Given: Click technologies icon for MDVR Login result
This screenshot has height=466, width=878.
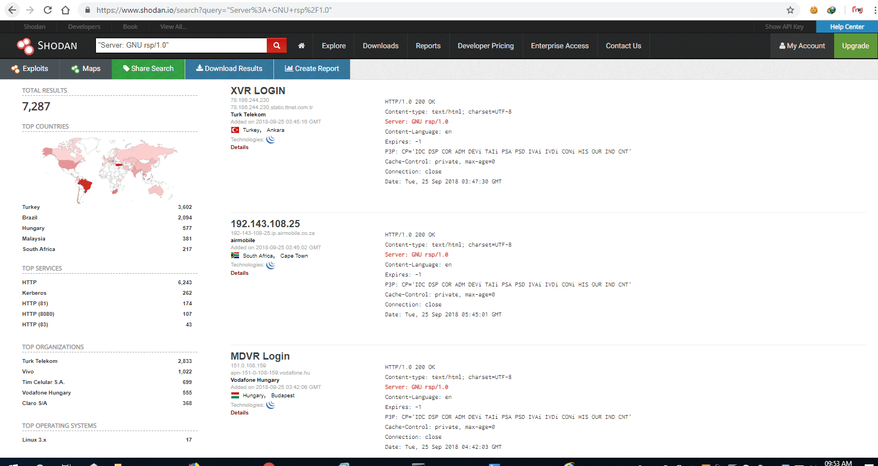Looking at the screenshot, I should coord(271,405).
